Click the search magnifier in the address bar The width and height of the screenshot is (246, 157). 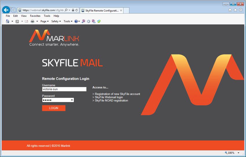[66, 10]
